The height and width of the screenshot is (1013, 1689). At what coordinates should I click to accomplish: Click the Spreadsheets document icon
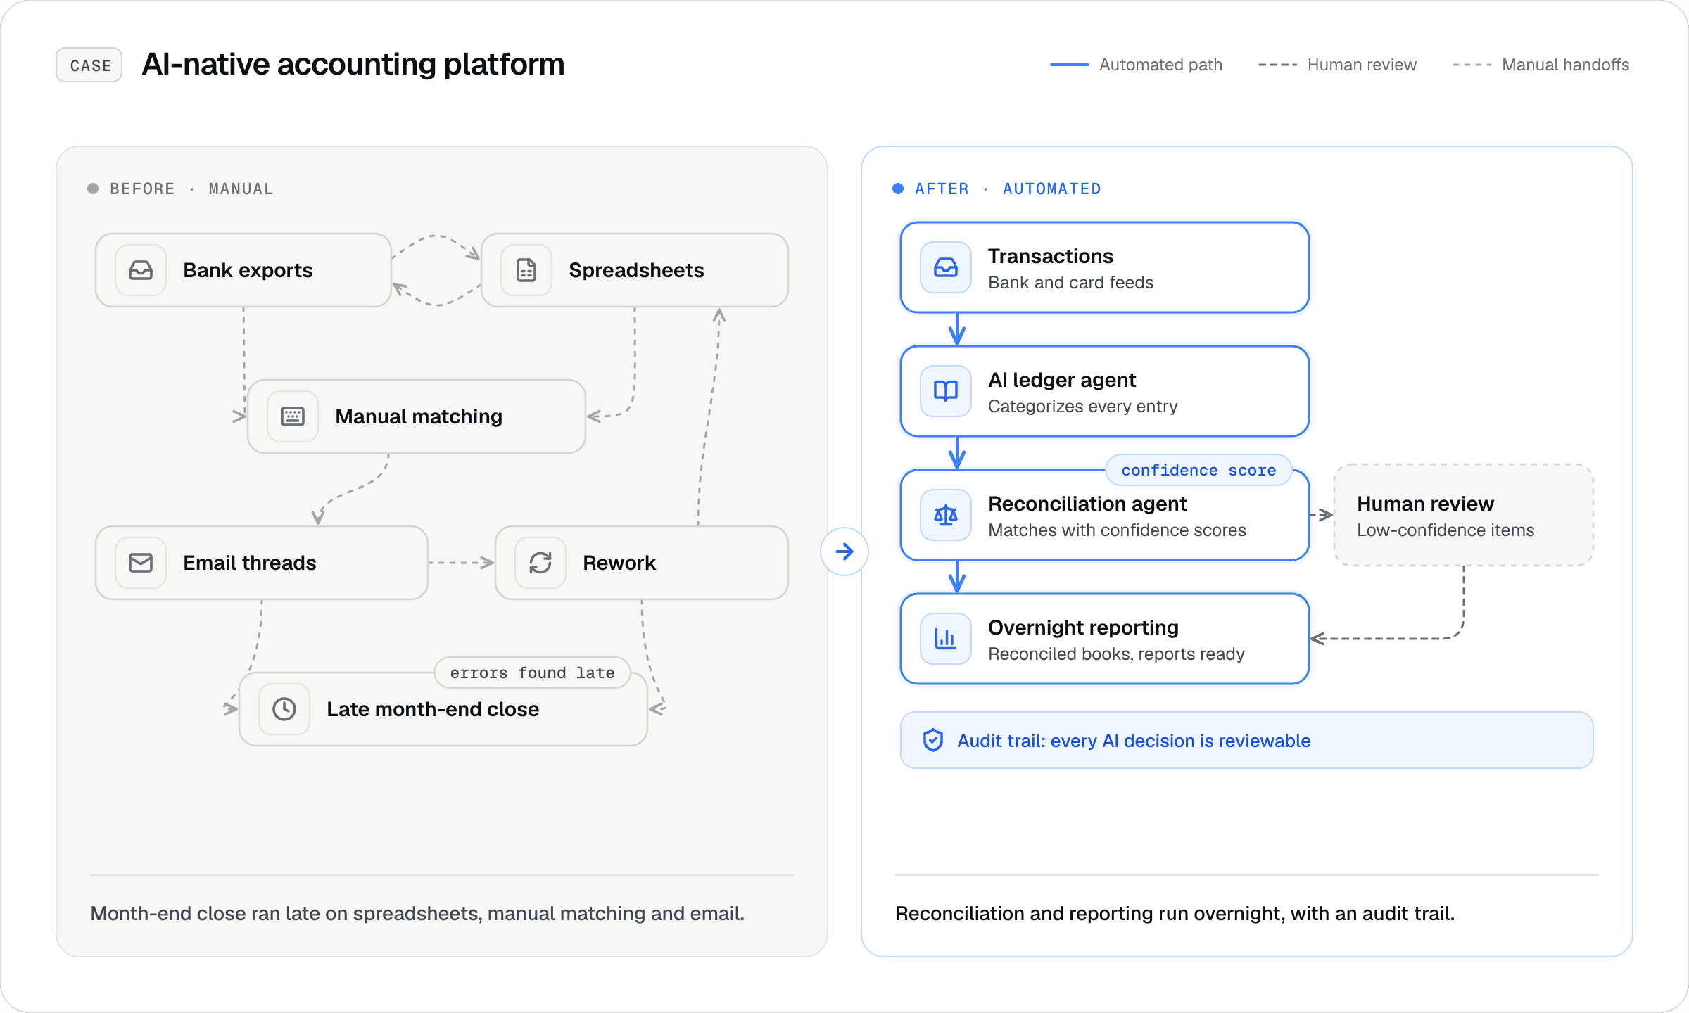click(x=526, y=270)
